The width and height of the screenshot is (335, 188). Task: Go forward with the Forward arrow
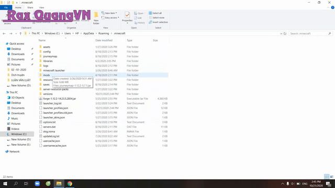[10, 33]
